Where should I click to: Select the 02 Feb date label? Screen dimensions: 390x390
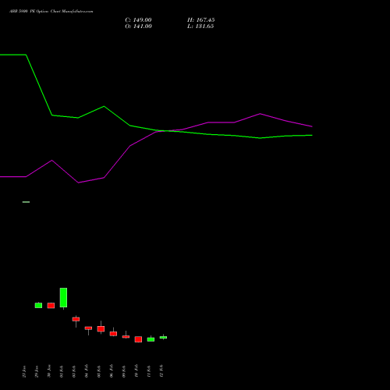(x=74, y=371)
